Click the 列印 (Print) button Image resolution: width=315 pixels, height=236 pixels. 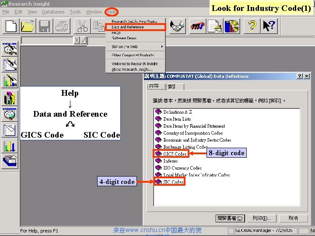[262, 218]
